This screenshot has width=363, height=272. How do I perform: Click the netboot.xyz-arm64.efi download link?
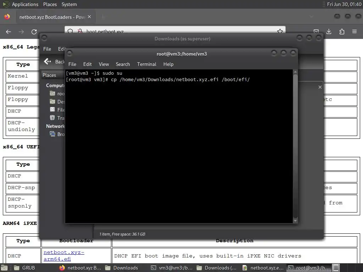click(64, 256)
